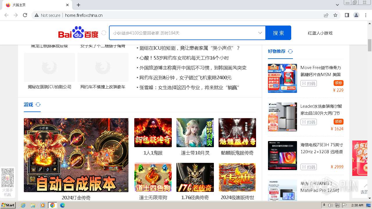Open the Chrome profile avatar

(356, 15)
